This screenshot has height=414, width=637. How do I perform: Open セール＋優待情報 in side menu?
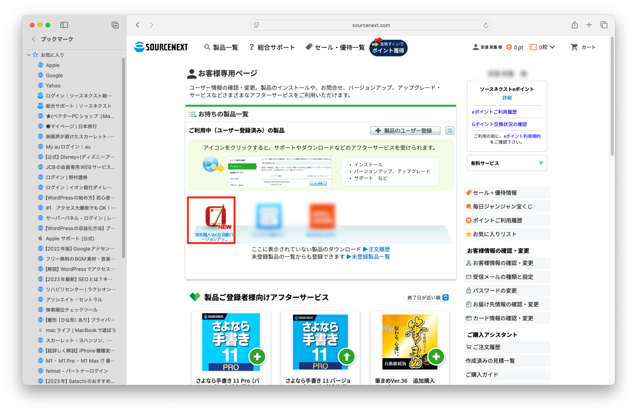(x=507, y=193)
